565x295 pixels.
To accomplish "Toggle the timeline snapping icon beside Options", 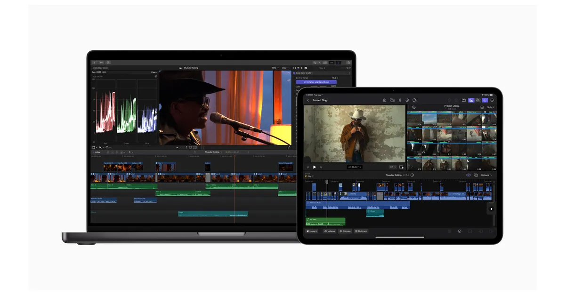I will (x=468, y=175).
